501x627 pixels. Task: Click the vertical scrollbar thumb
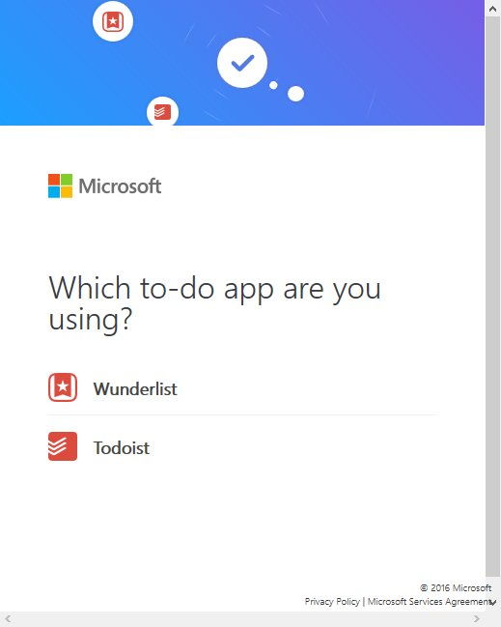pyautogui.click(x=492, y=296)
